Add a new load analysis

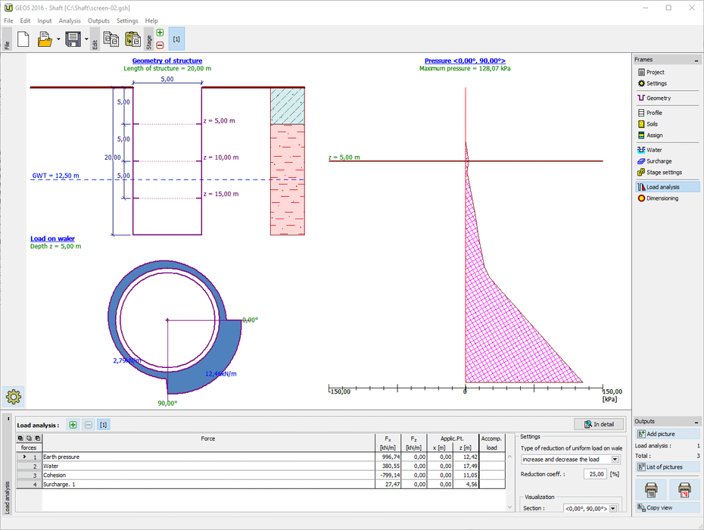coord(73,426)
